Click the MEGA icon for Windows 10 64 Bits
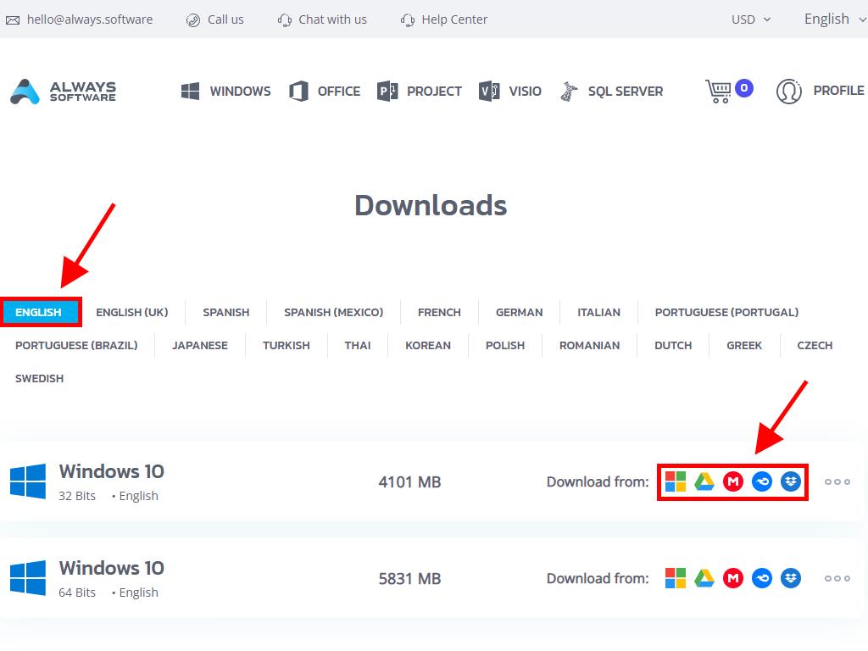This screenshot has width=868, height=651. click(733, 578)
